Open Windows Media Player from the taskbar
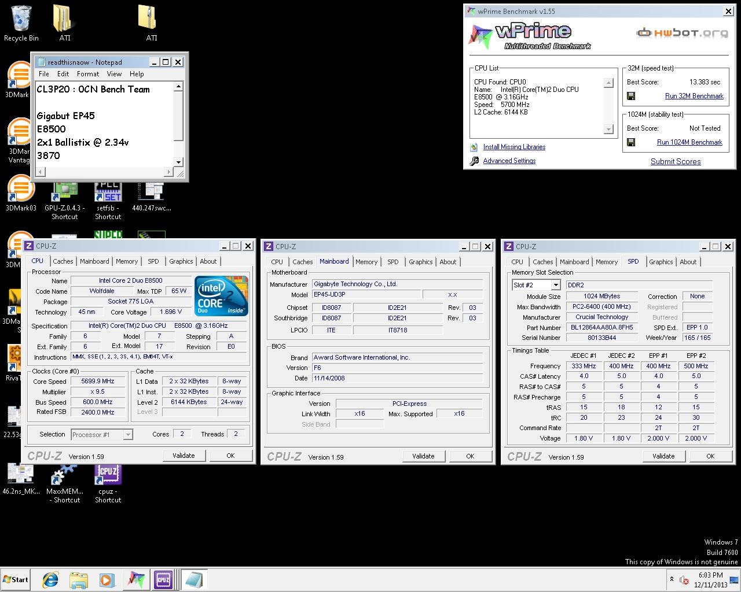This screenshot has width=741, height=592. pos(106,580)
